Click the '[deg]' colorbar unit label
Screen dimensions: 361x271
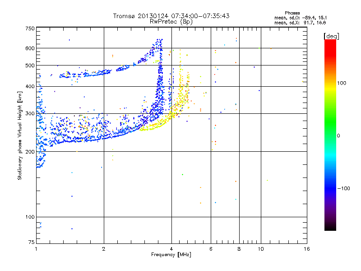click(x=331, y=36)
